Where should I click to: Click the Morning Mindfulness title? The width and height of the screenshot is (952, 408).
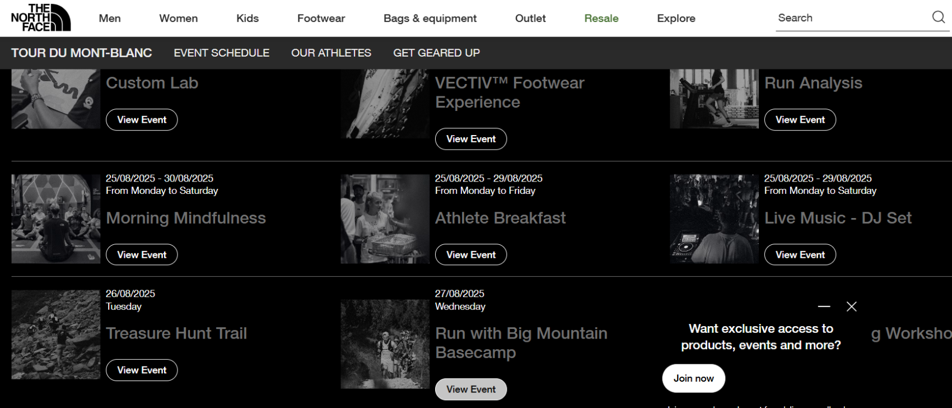pos(186,218)
